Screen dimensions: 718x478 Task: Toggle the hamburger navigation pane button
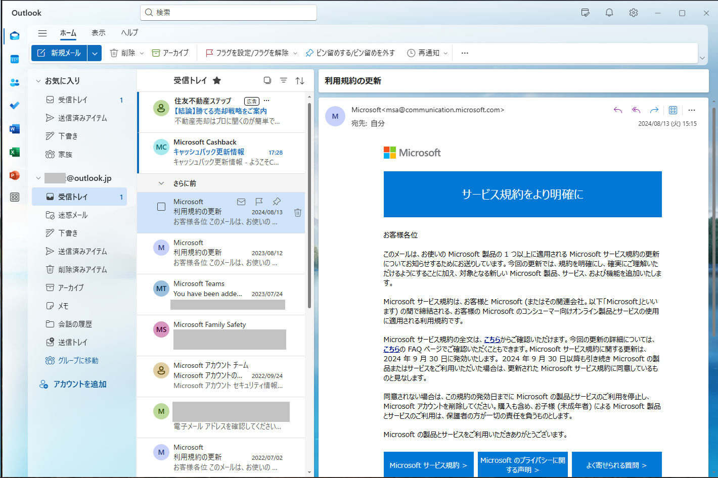coord(42,33)
